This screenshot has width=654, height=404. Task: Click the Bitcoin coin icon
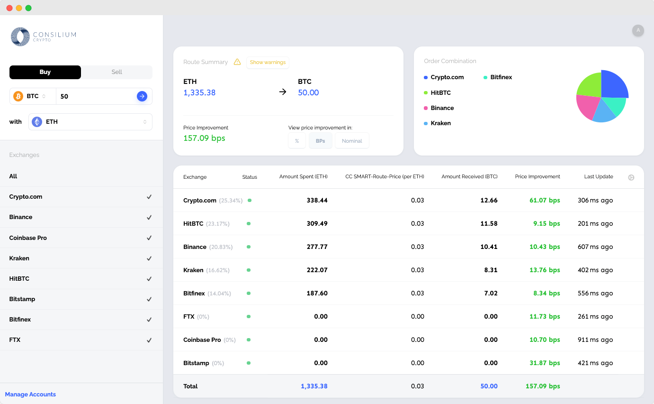[18, 96]
